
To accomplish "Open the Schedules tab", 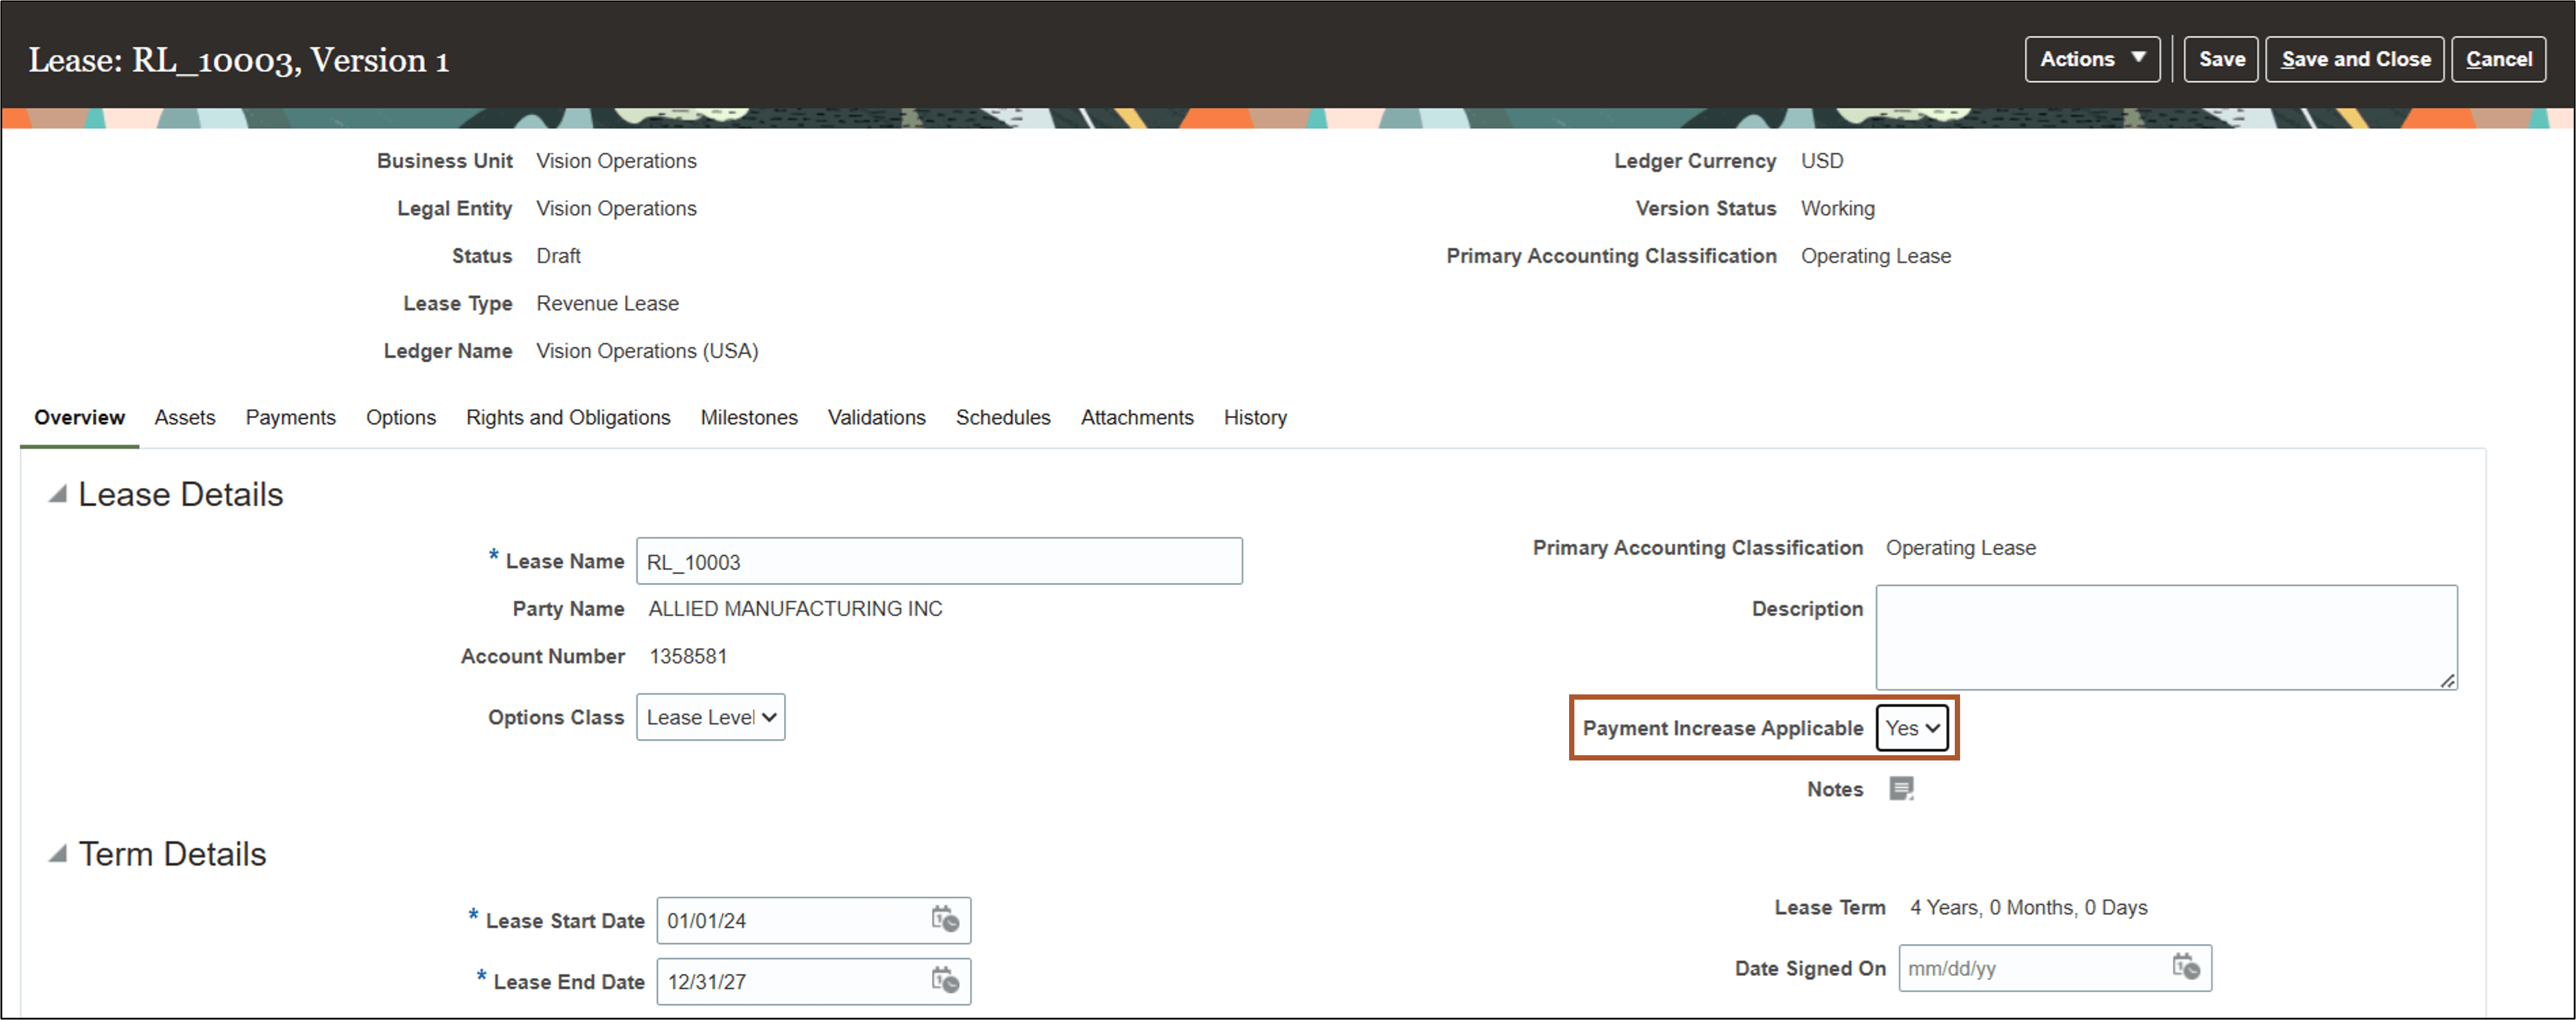I will click(x=1003, y=418).
